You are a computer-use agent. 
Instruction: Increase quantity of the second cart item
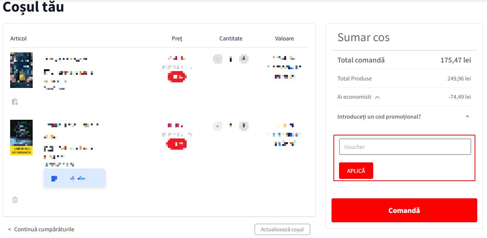244,126
